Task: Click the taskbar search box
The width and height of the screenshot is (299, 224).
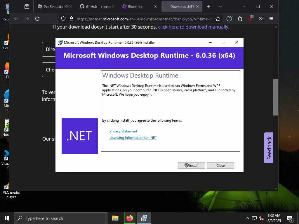Action: tap(61, 218)
